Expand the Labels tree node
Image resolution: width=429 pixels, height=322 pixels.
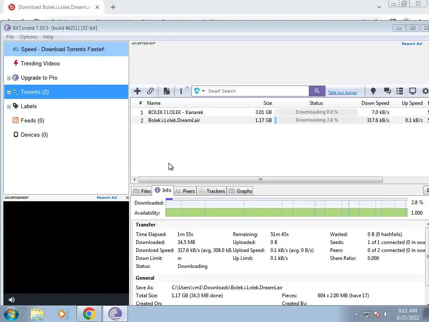(9, 106)
